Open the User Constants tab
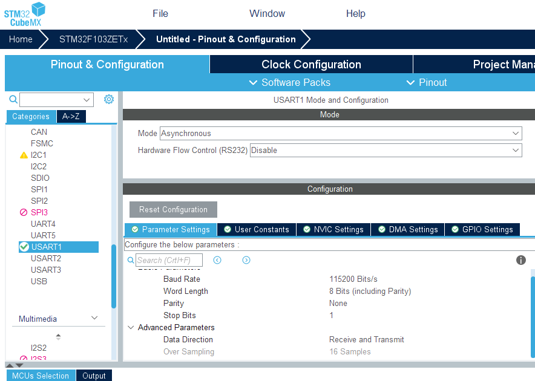 click(x=257, y=230)
